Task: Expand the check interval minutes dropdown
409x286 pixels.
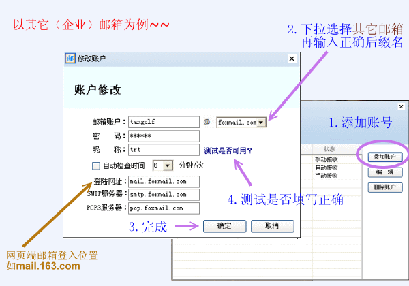Action: pyautogui.click(x=168, y=165)
